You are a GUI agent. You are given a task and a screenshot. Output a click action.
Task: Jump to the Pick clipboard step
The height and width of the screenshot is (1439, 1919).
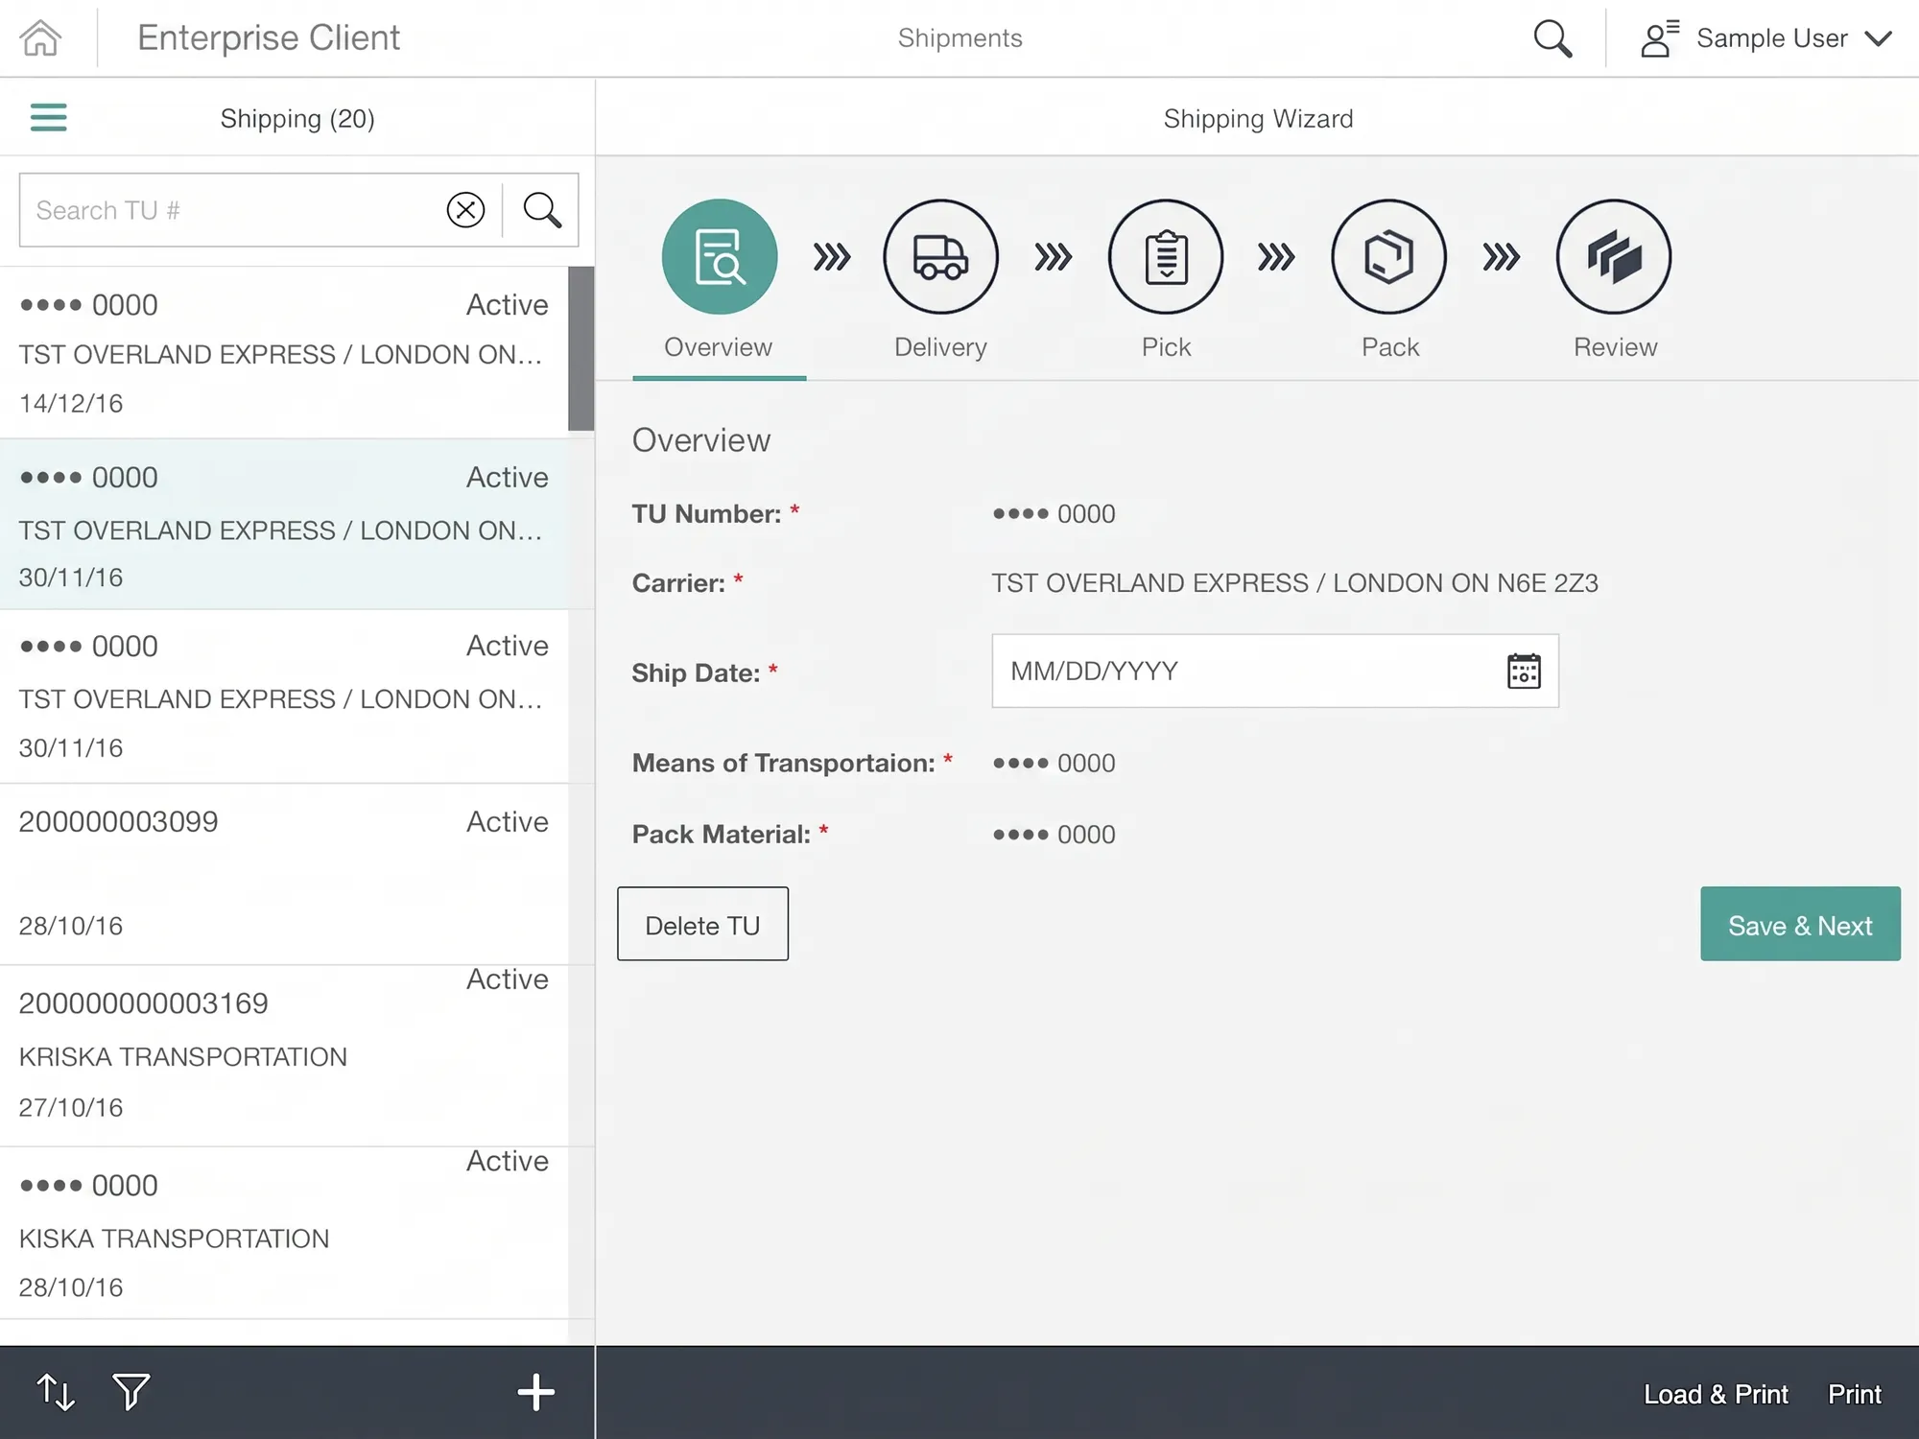click(x=1166, y=257)
